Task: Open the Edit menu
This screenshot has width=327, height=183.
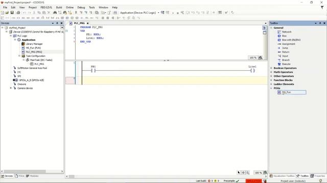Action: tap(13, 8)
